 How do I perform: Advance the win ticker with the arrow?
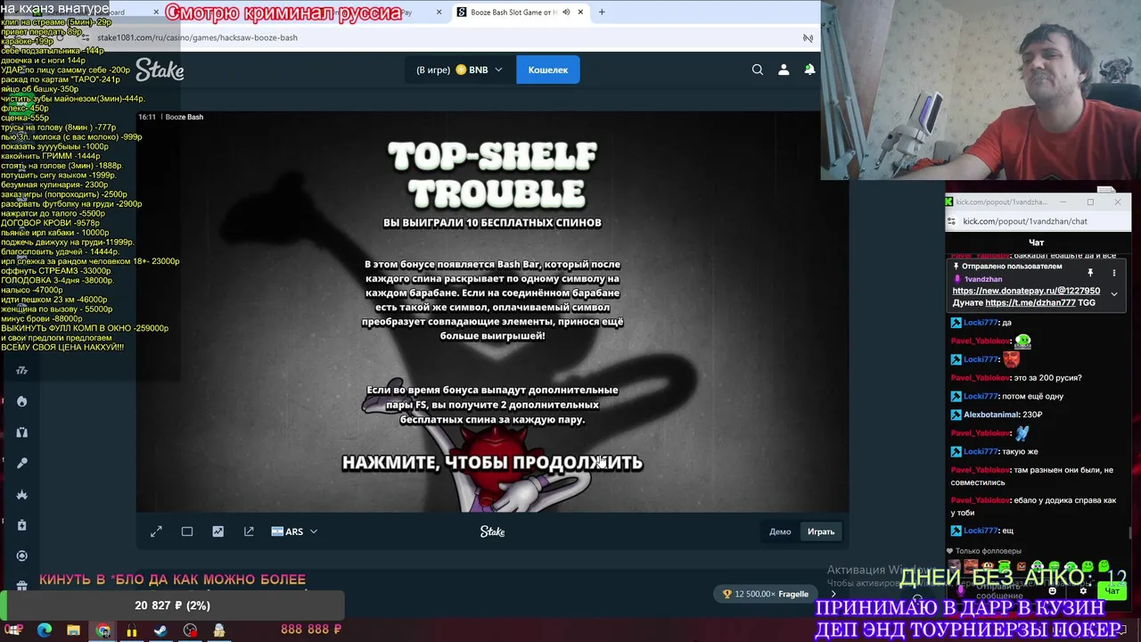(833, 594)
